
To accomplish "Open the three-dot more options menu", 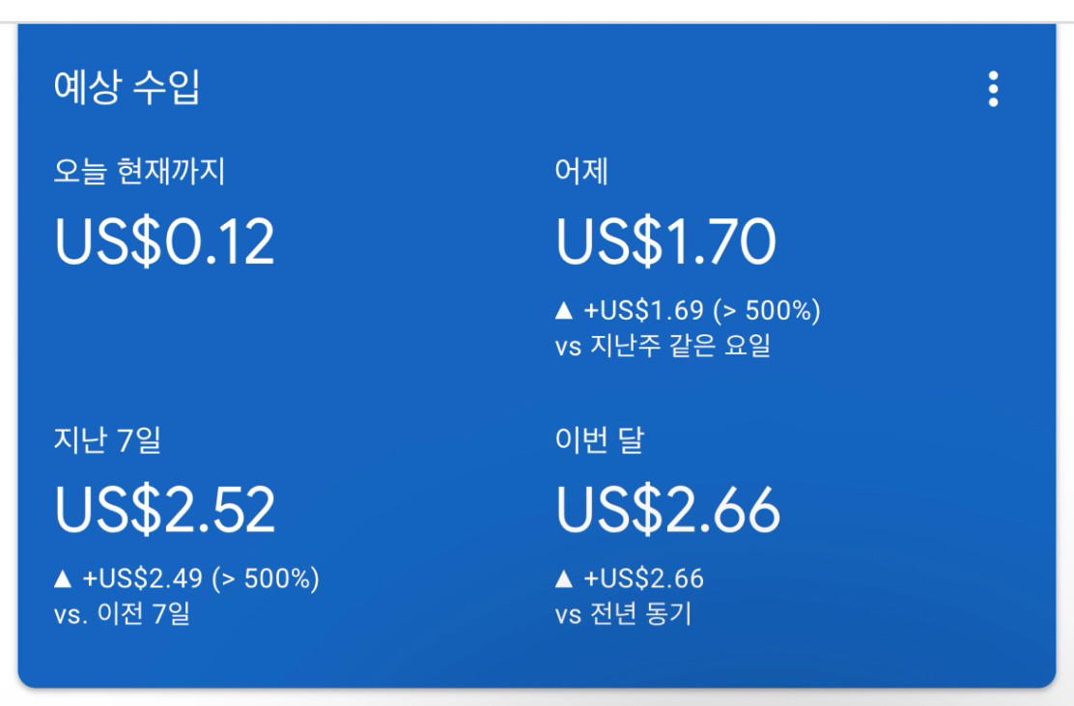I will click(993, 89).
